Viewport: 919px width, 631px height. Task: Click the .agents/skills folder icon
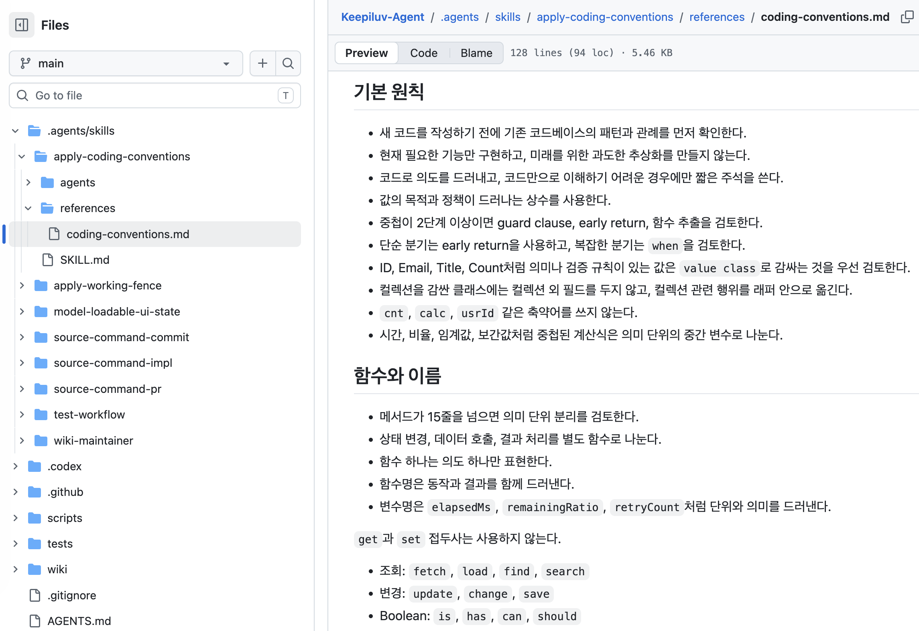tap(35, 131)
